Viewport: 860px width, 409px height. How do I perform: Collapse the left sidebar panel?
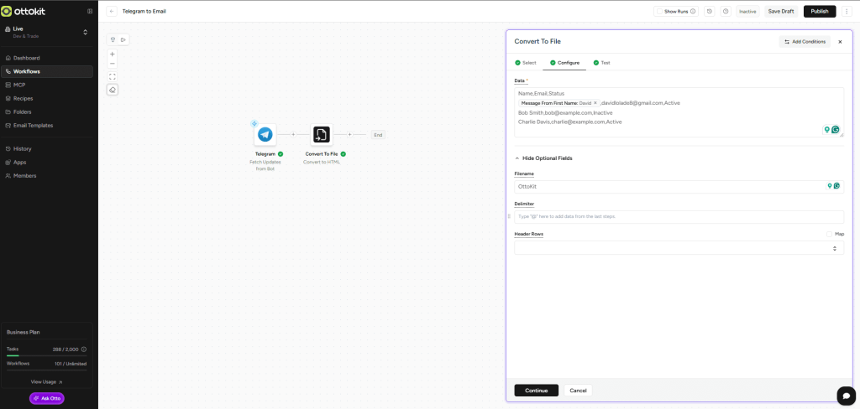90,12
